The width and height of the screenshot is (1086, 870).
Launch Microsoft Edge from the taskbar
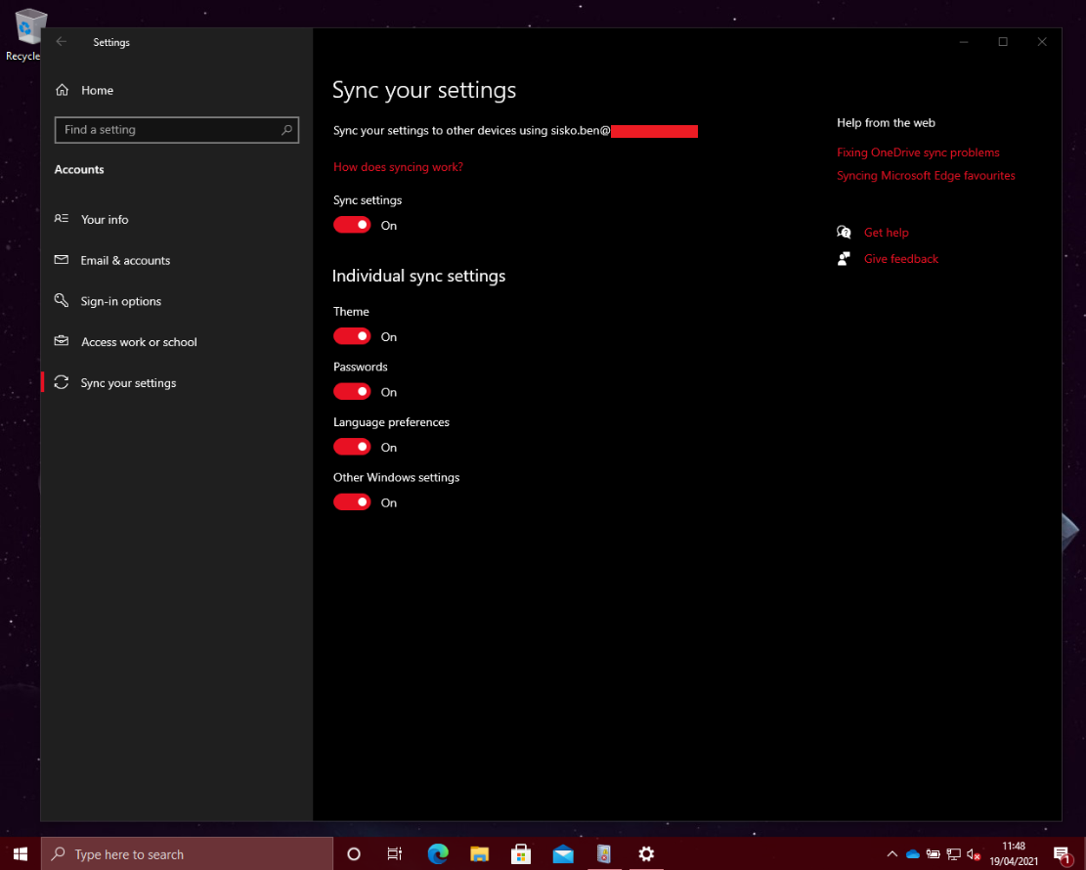437,853
